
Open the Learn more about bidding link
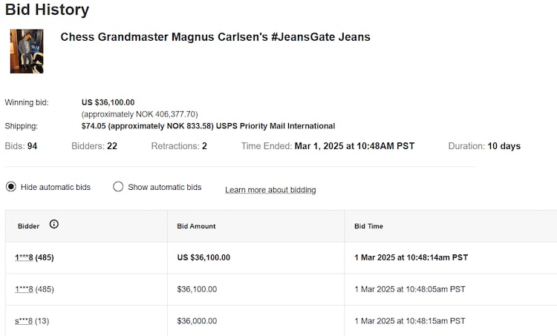(x=270, y=190)
